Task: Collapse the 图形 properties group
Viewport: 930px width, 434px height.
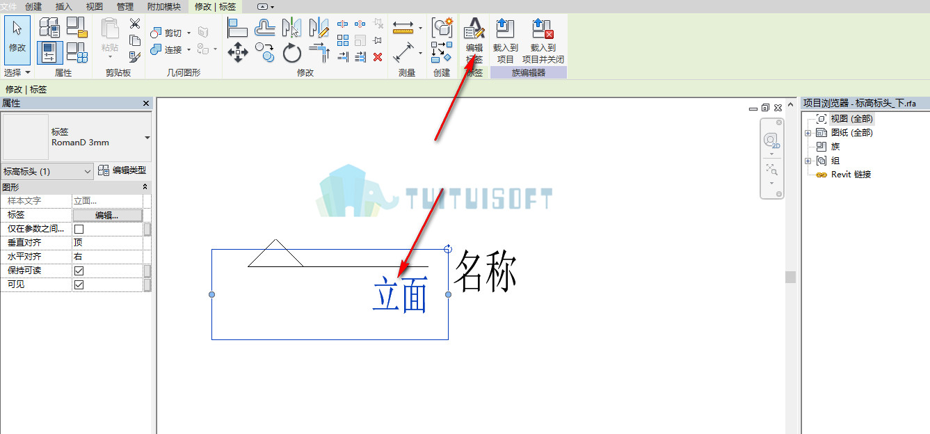Action: click(x=145, y=187)
